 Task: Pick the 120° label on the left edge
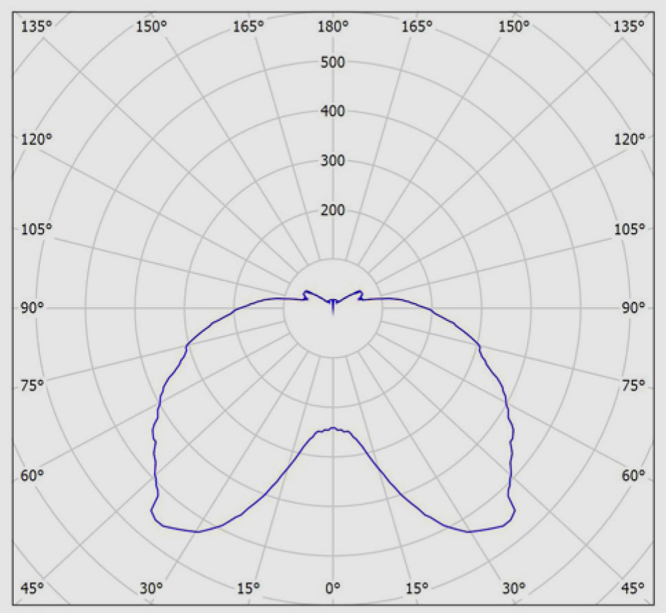pos(36,140)
